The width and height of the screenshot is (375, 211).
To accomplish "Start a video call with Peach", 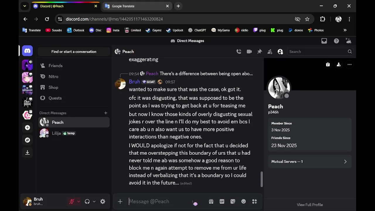I will (x=249, y=52).
